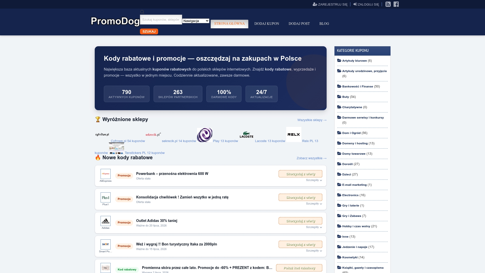Open Promienna skóra przez całe lato offer
The height and width of the screenshot is (273, 485).
[x=207, y=268]
